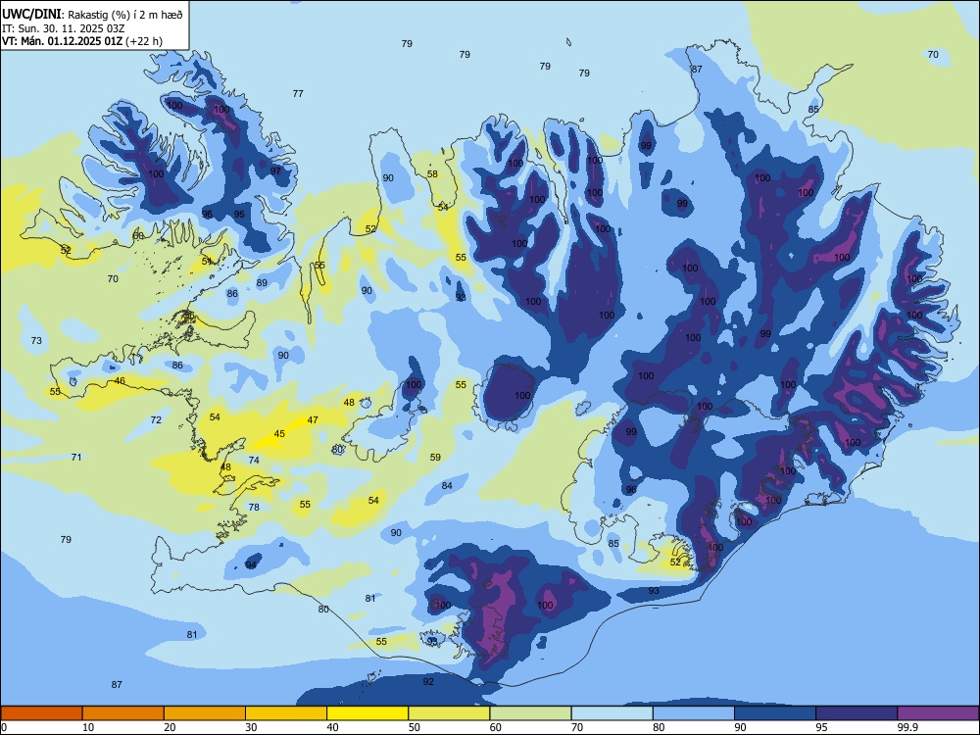Screen dimensions: 980x735
Task: Click the '(+22 h)' forecast offset text
Action: [x=144, y=41]
